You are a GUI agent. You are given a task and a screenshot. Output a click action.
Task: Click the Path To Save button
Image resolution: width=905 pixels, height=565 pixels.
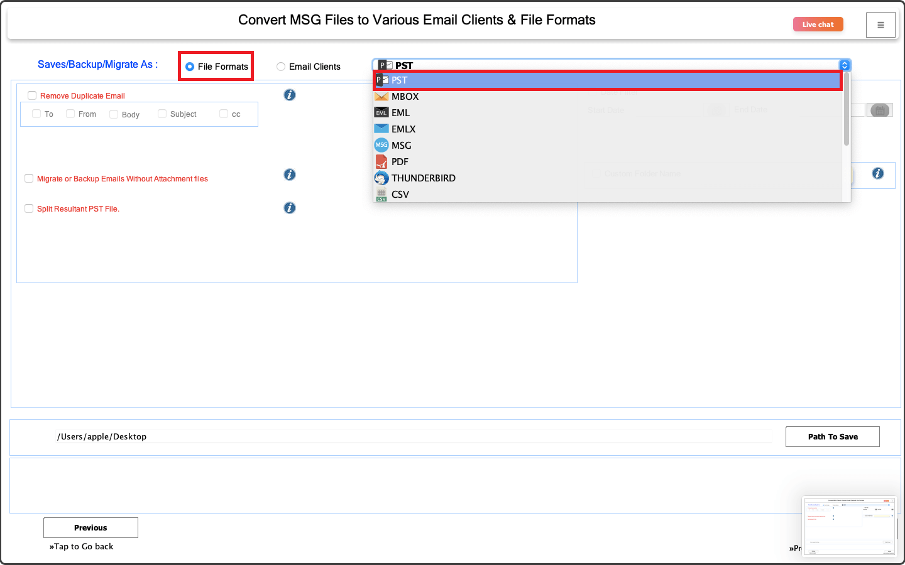[x=832, y=437]
